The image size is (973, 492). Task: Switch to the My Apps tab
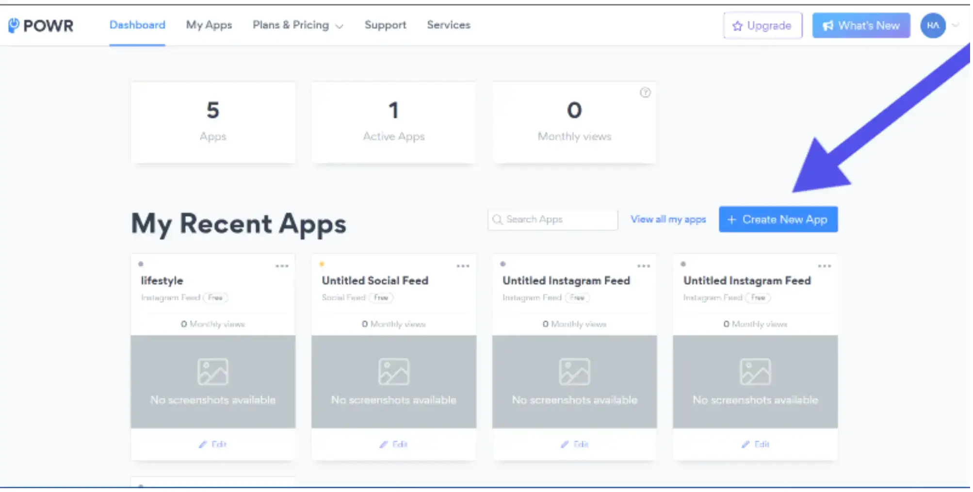(x=209, y=25)
